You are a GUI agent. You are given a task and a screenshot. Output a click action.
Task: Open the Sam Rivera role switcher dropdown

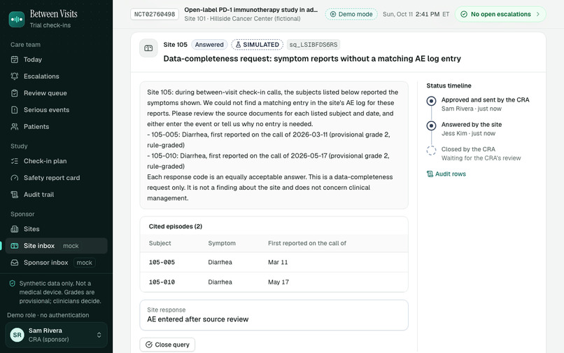(57, 335)
